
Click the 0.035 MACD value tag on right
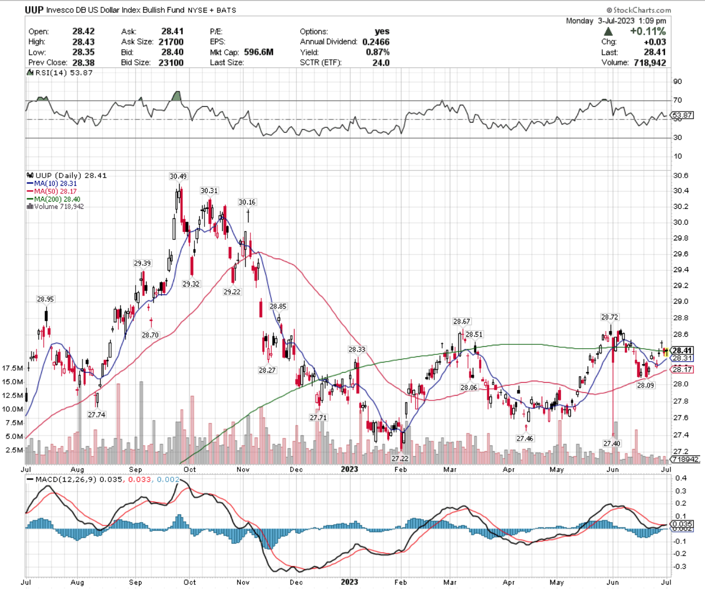point(682,524)
